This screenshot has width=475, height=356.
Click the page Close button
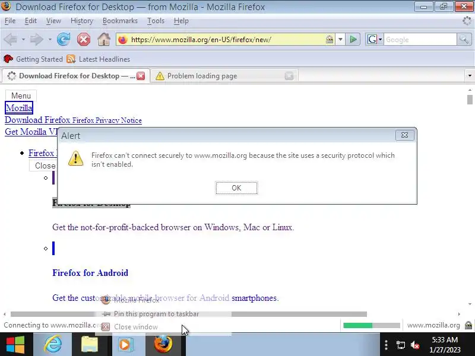coord(43,166)
